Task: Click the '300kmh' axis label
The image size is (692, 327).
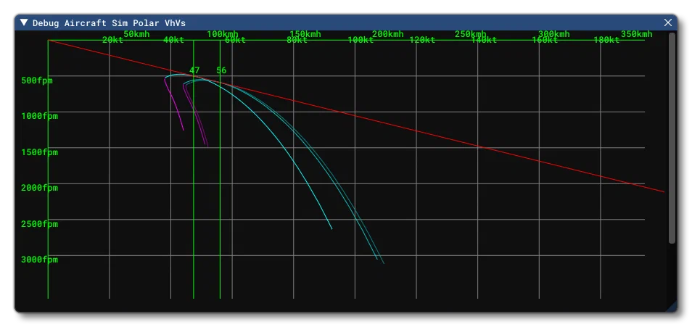Action: tap(553, 34)
